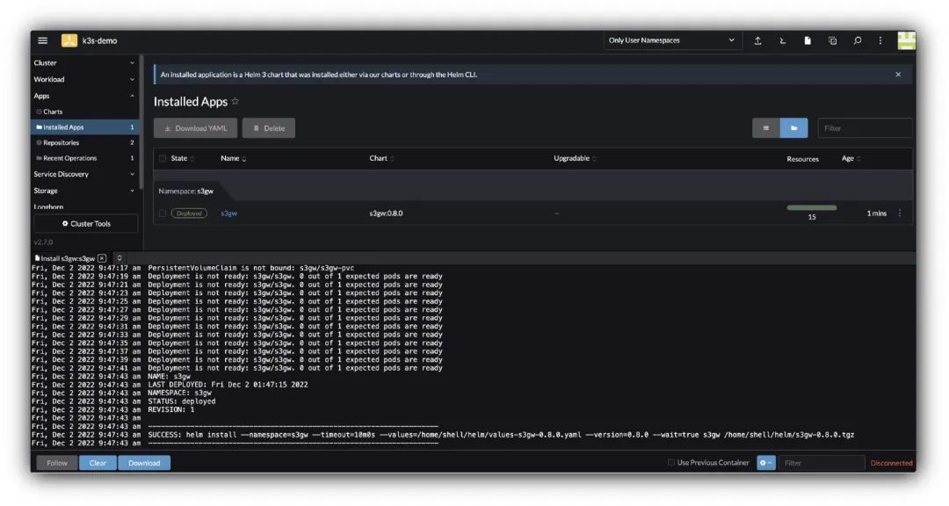Click the 1 mins age cell
This screenshot has height=506, width=949.
pyautogui.click(x=876, y=213)
